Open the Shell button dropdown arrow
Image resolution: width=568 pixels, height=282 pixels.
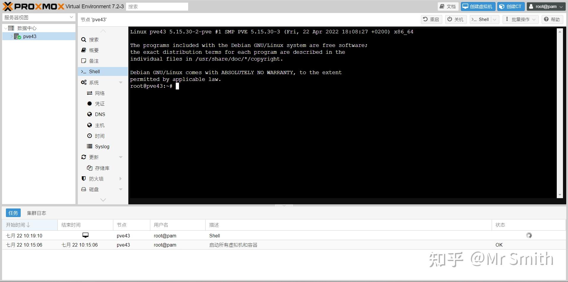(494, 19)
